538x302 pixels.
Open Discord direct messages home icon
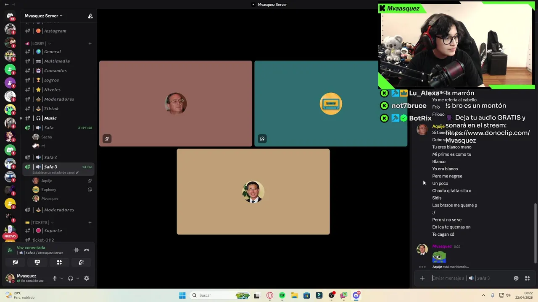coord(10,16)
